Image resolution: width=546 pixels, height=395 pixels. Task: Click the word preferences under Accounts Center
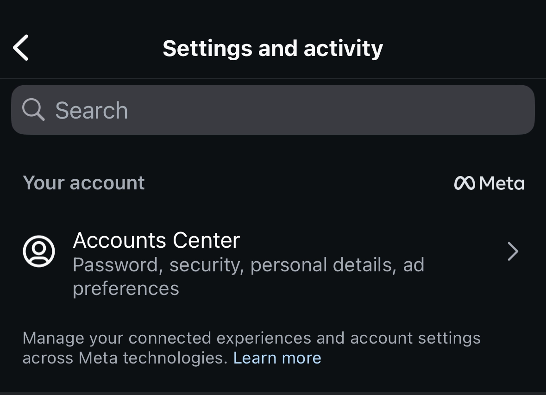coord(126,288)
